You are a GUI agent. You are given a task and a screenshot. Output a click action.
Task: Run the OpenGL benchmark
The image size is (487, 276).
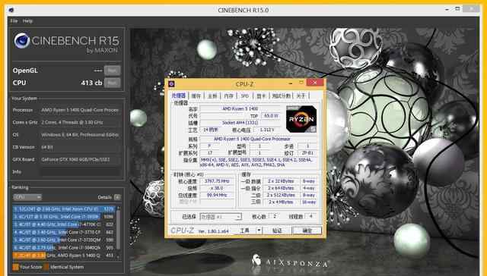[x=112, y=71]
